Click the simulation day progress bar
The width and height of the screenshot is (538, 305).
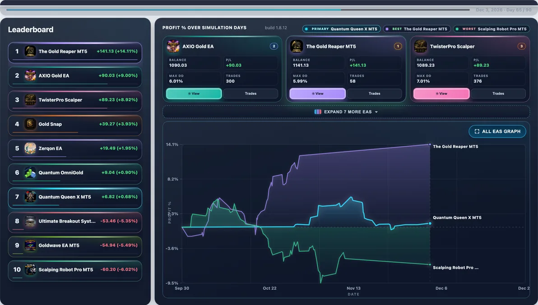[238, 9]
